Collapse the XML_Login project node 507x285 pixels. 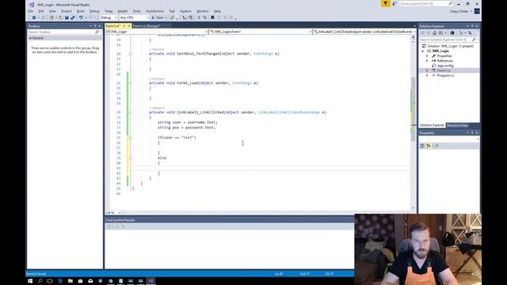click(422, 51)
